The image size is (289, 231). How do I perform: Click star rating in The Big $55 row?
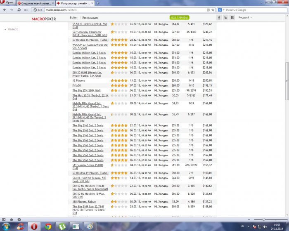pos(119,90)
